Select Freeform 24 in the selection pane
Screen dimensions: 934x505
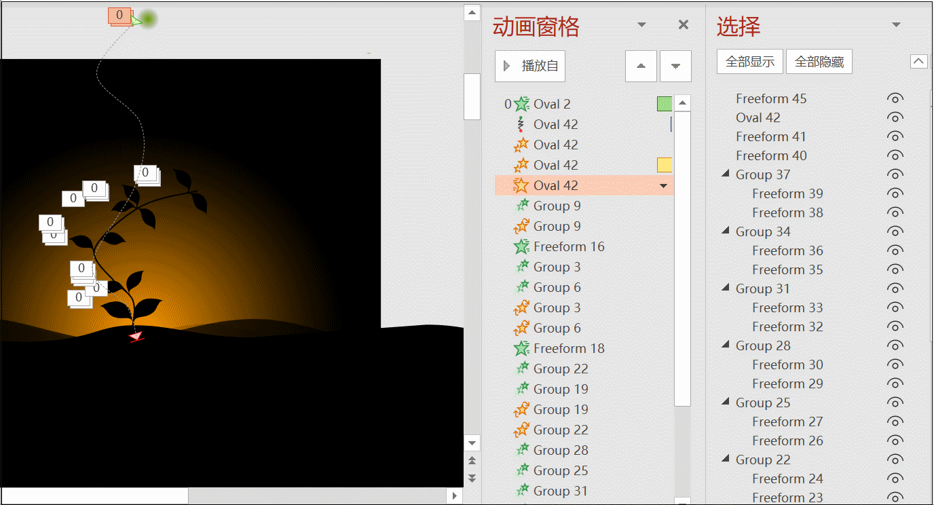click(787, 479)
